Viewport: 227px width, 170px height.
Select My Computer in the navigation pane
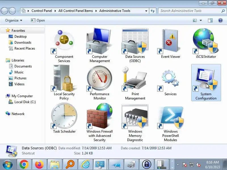click(22, 96)
